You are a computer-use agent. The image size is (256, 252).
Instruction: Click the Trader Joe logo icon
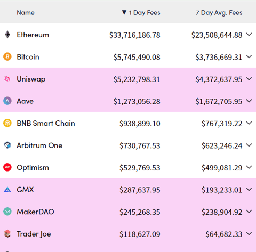[7, 234]
